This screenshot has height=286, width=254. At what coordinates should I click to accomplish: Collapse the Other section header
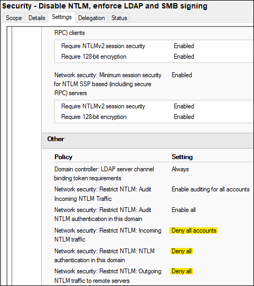tap(147, 140)
